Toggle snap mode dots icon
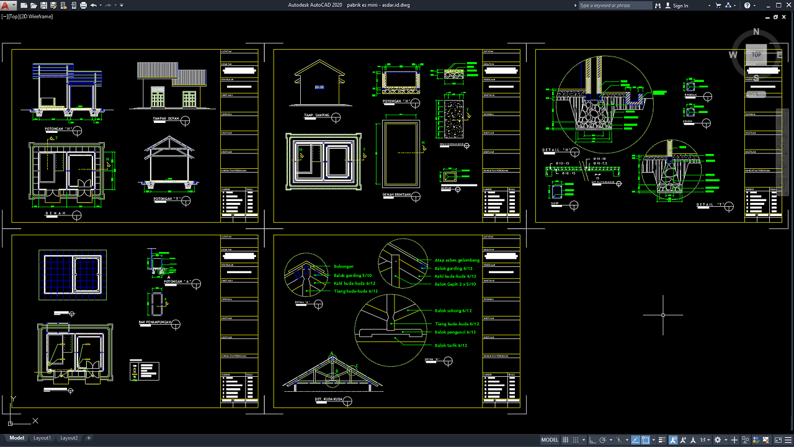 [x=576, y=440]
